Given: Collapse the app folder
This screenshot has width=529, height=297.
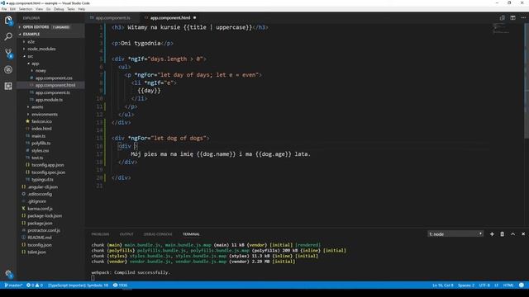Looking at the screenshot, I should click(x=35, y=64).
